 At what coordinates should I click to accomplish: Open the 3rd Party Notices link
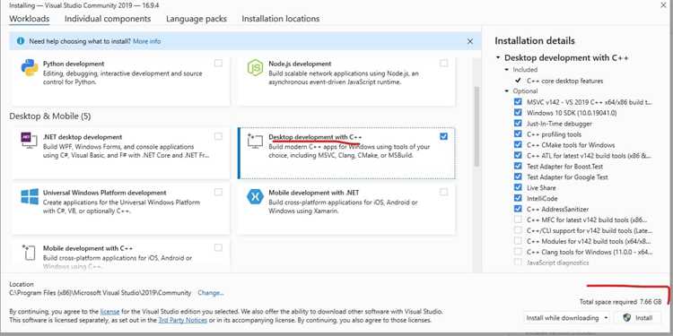coord(183,320)
